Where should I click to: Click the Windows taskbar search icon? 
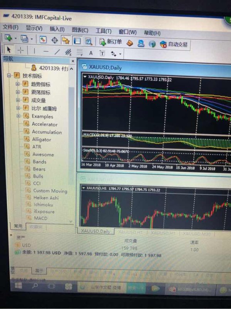tap(35, 286)
